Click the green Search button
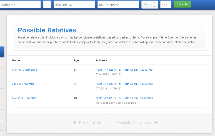The width and height of the screenshot is (215, 136). coord(182,4)
